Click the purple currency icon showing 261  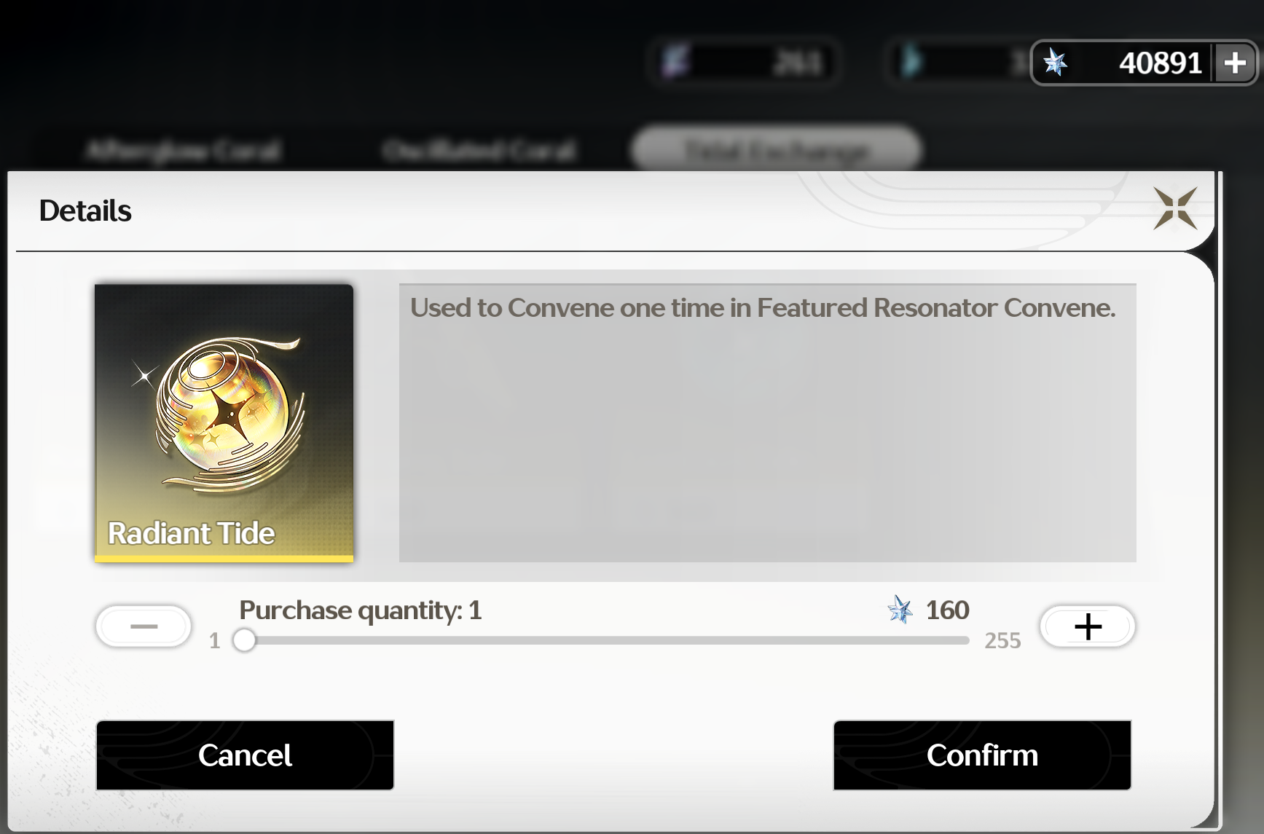point(676,61)
